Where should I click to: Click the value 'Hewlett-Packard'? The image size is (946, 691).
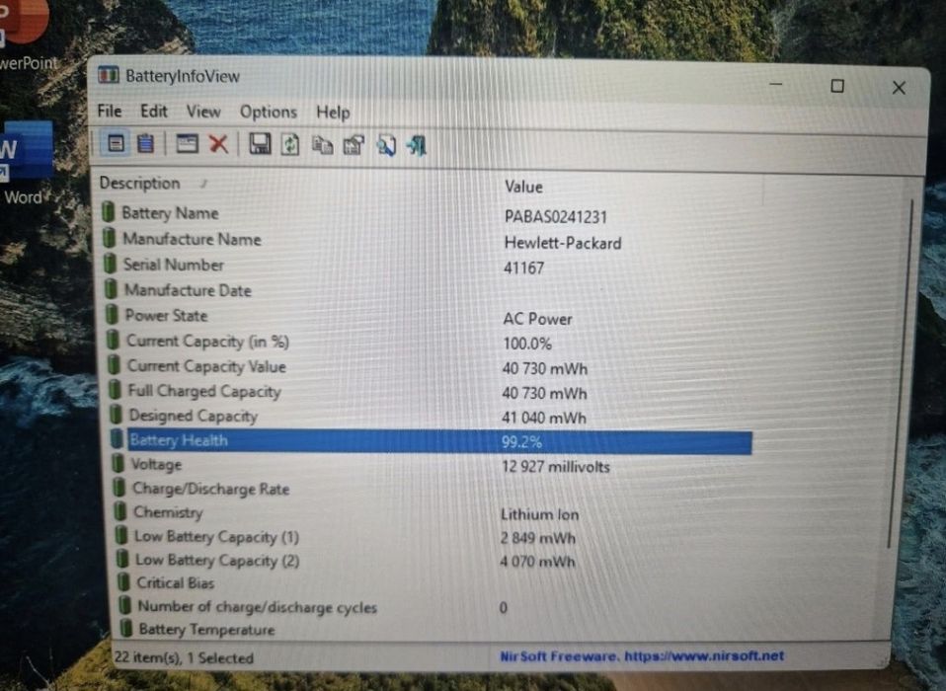tap(562, 243)
